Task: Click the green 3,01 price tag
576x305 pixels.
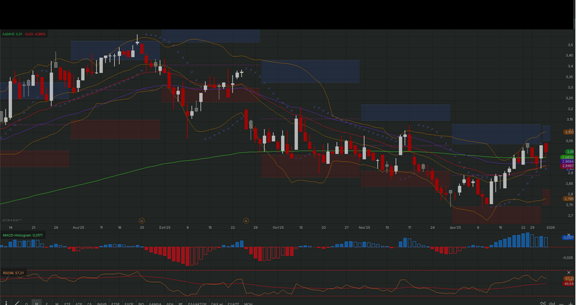Action: coord(570,151)
